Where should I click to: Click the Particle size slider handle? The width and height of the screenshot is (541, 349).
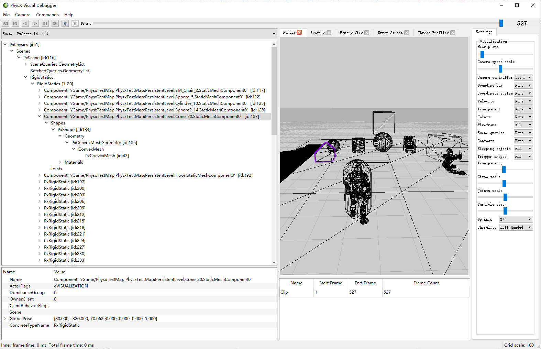(505, 211)
